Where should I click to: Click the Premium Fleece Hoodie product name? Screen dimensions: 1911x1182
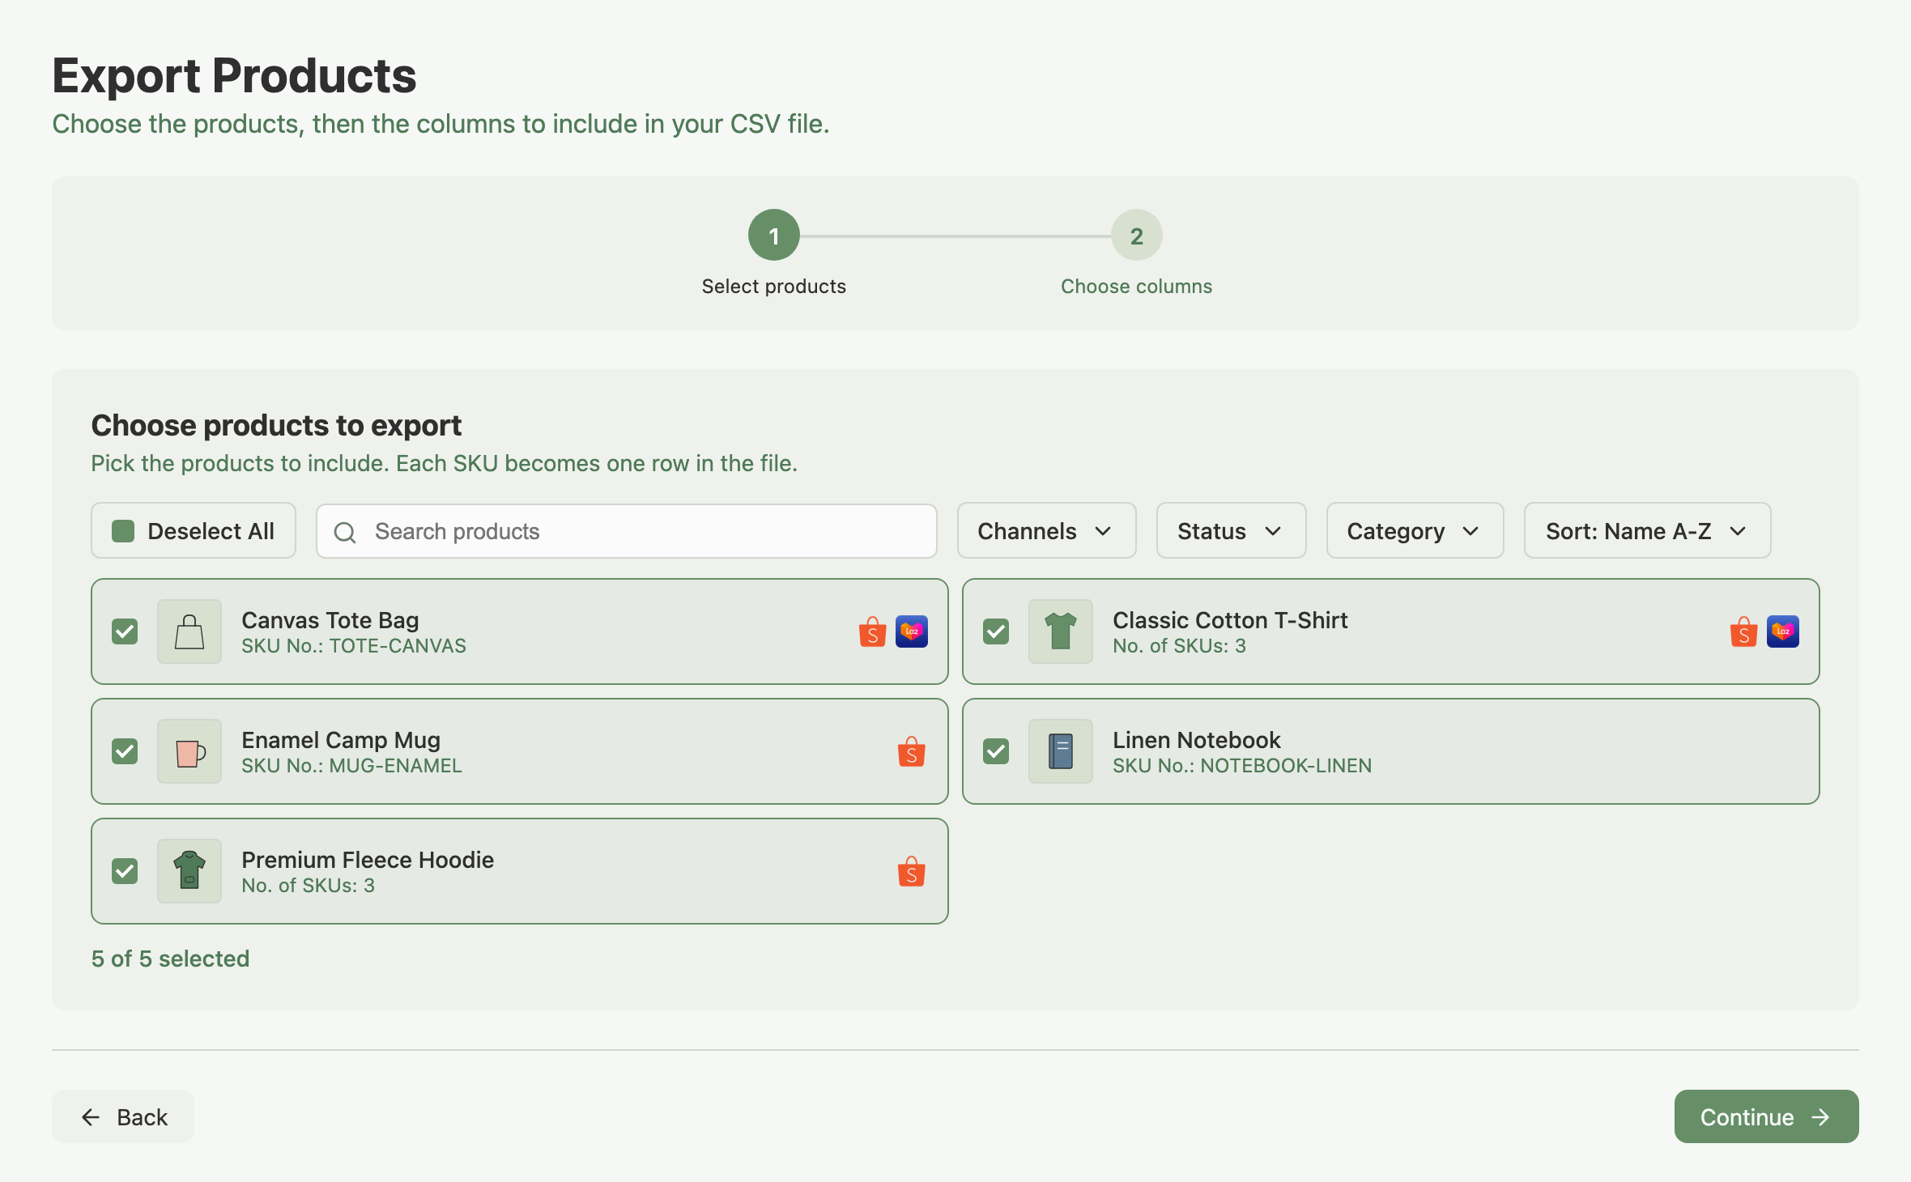tap(368, 860)
